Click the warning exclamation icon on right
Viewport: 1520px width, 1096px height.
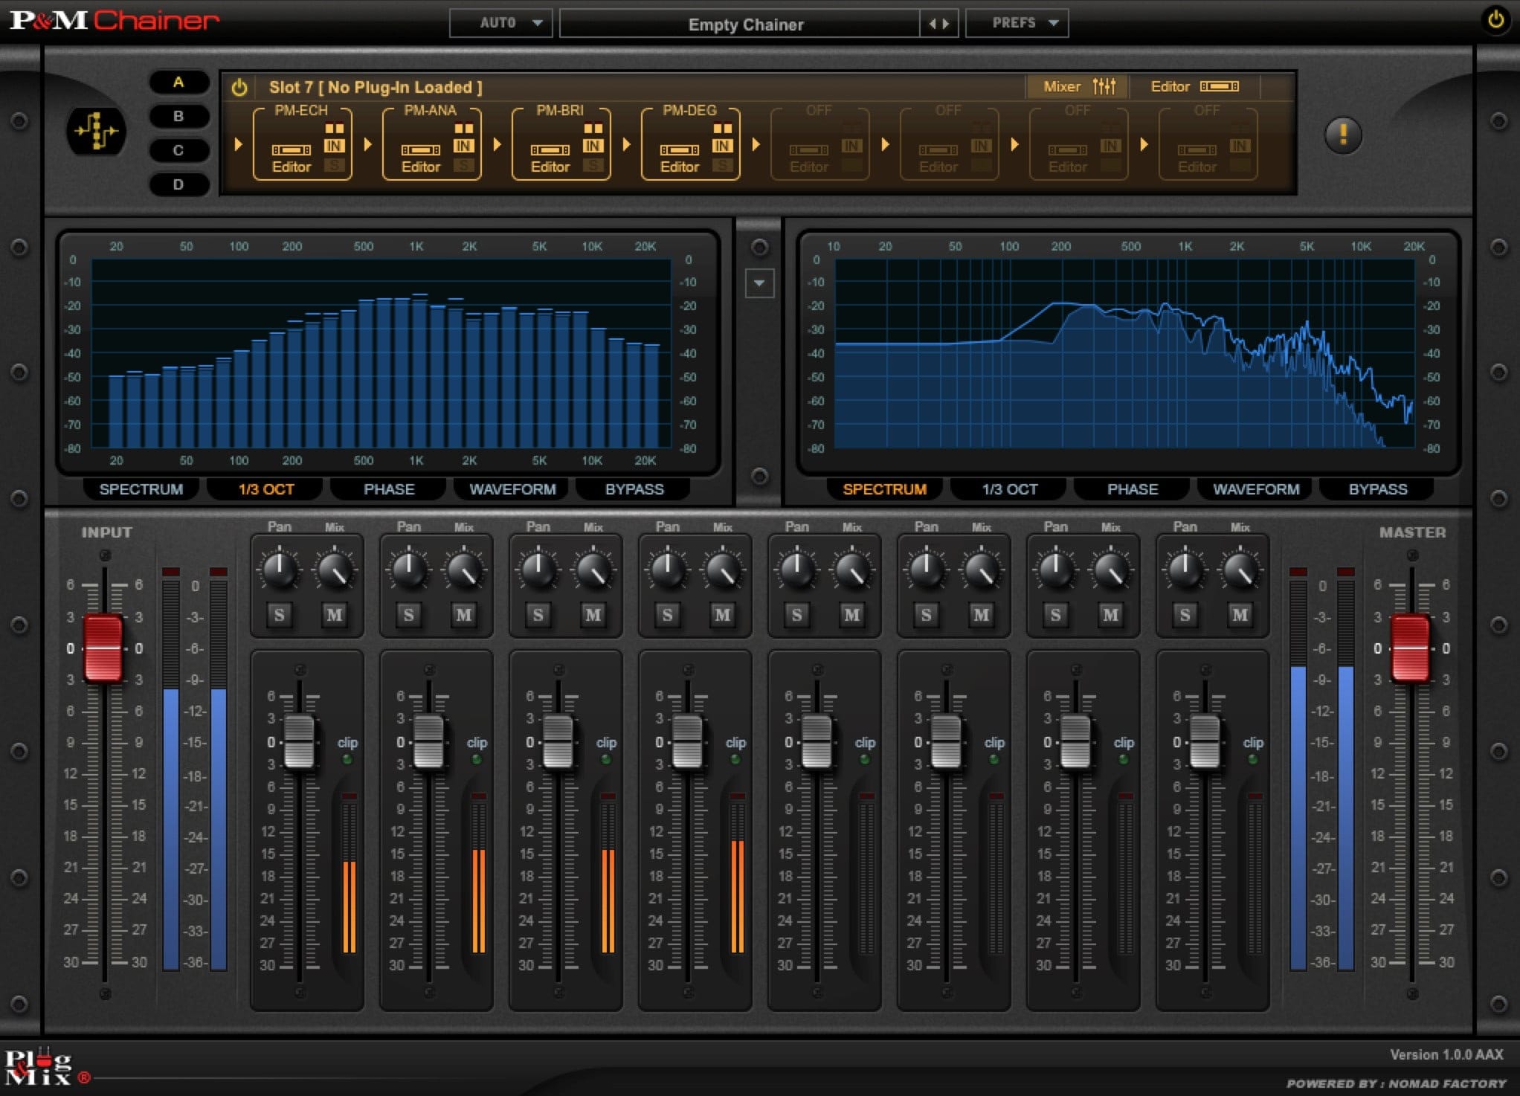point(1345,132)
